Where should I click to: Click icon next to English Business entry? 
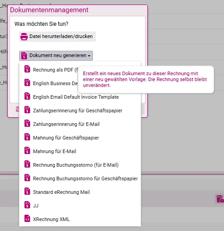pos(27,82)
